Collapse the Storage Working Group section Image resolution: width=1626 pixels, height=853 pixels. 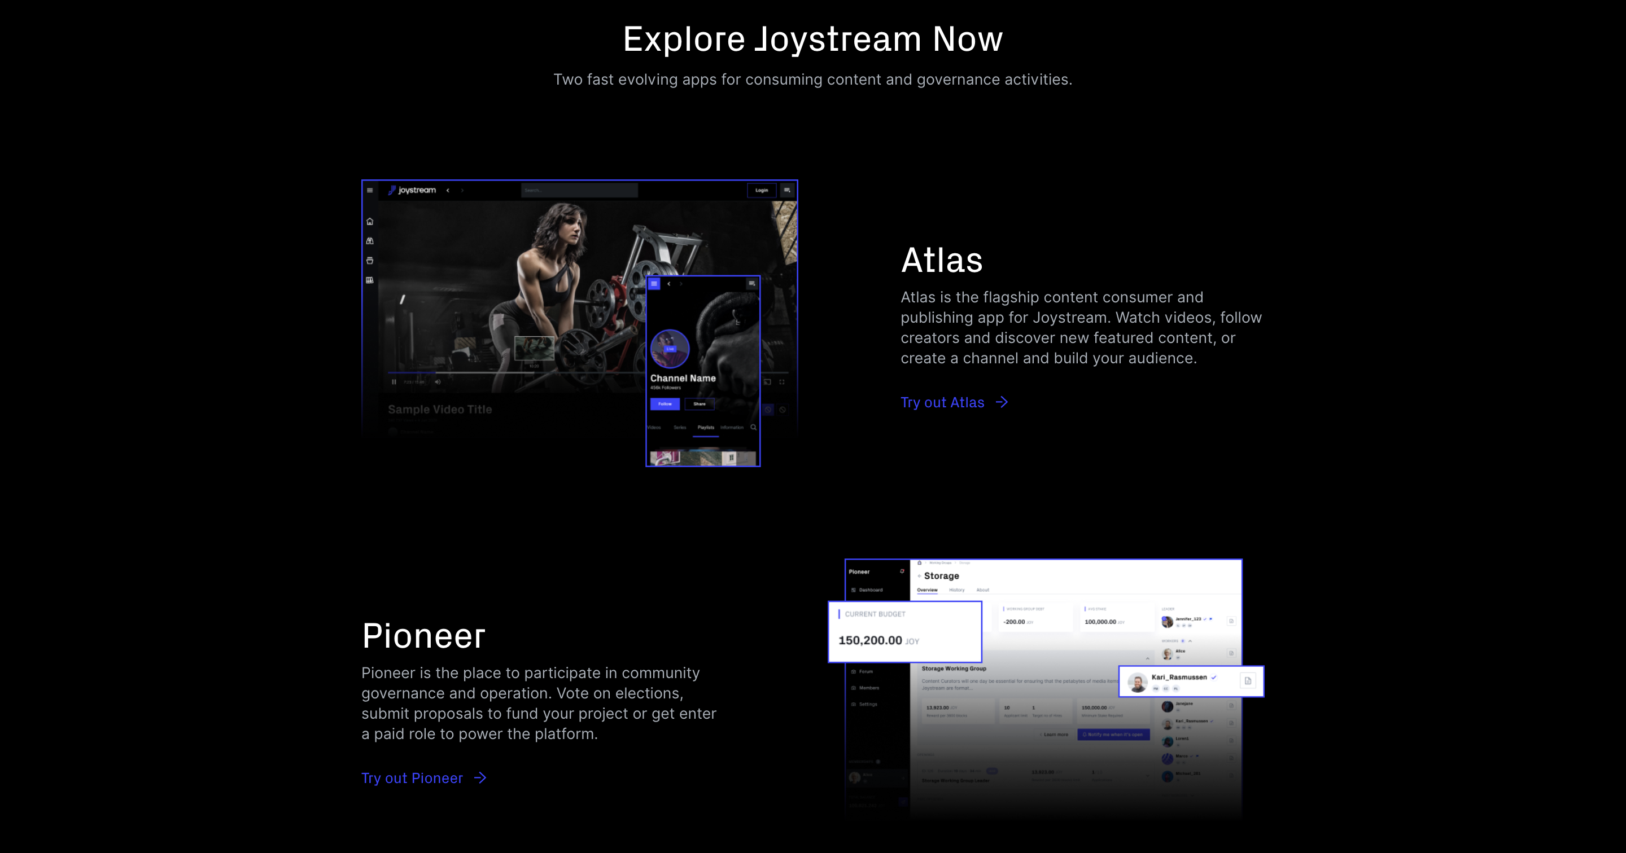pyautogui.click(x=1148, y=659)
